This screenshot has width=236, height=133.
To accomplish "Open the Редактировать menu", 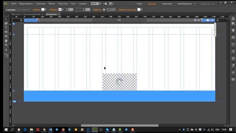I will point(26,4).
